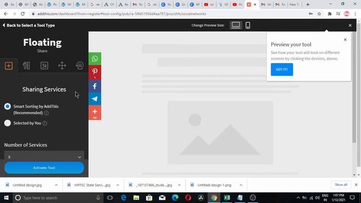
Task: Click the address bar URL
Action: pyautogui.click(x=122, y=14)
